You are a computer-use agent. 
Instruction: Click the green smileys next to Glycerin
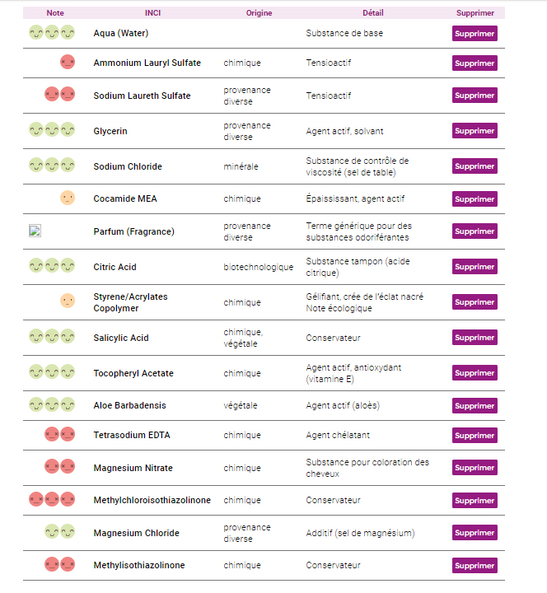[x=52, y=130]
